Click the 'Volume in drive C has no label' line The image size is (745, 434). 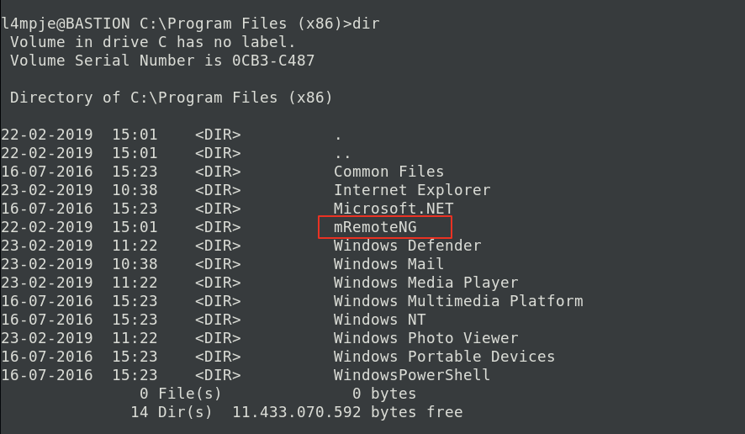[153, 42]
